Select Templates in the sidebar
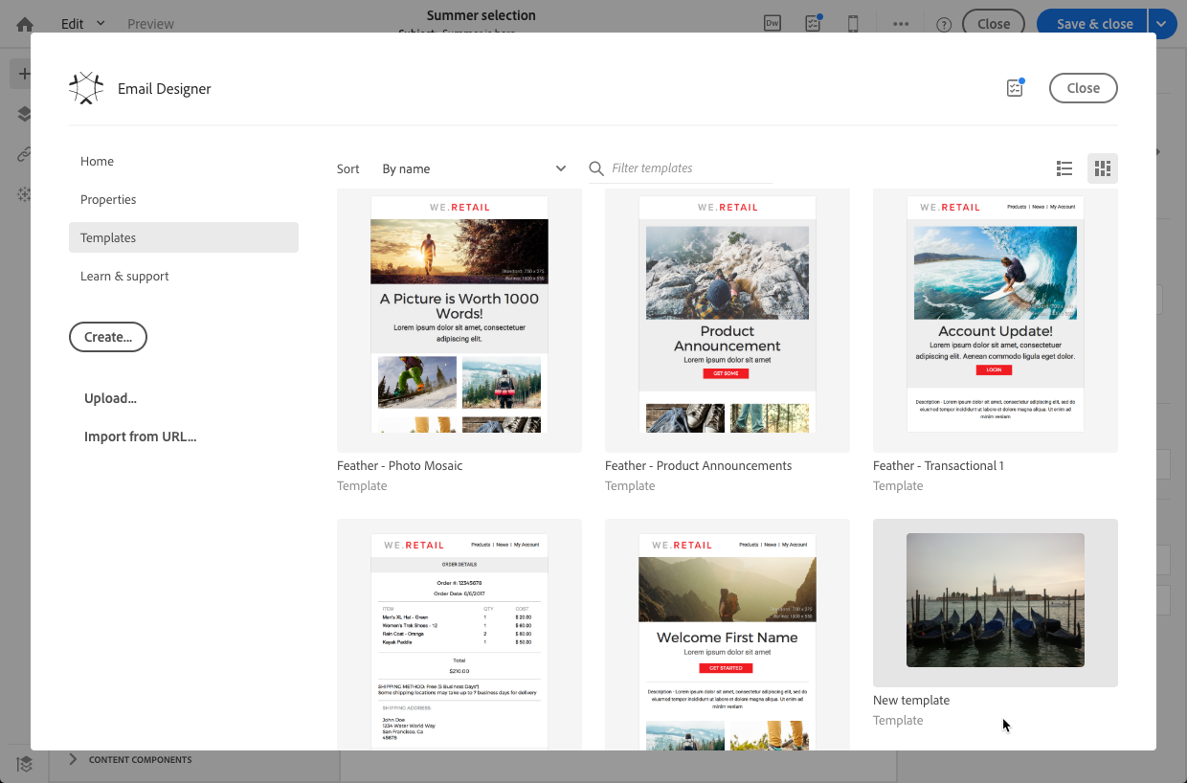 [184, 237]
